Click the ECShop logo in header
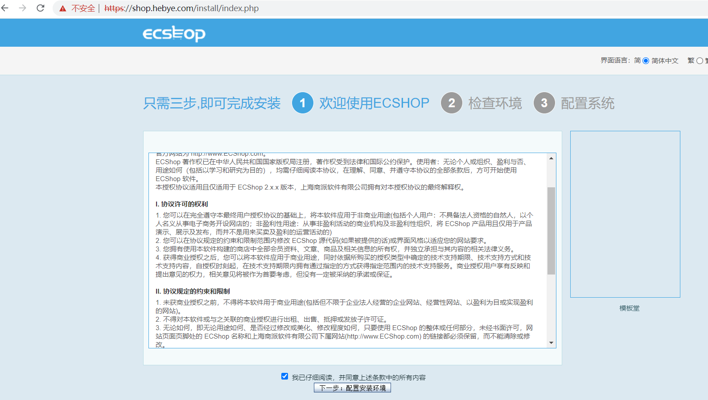 pyautogui.click(x=174, y=33)
